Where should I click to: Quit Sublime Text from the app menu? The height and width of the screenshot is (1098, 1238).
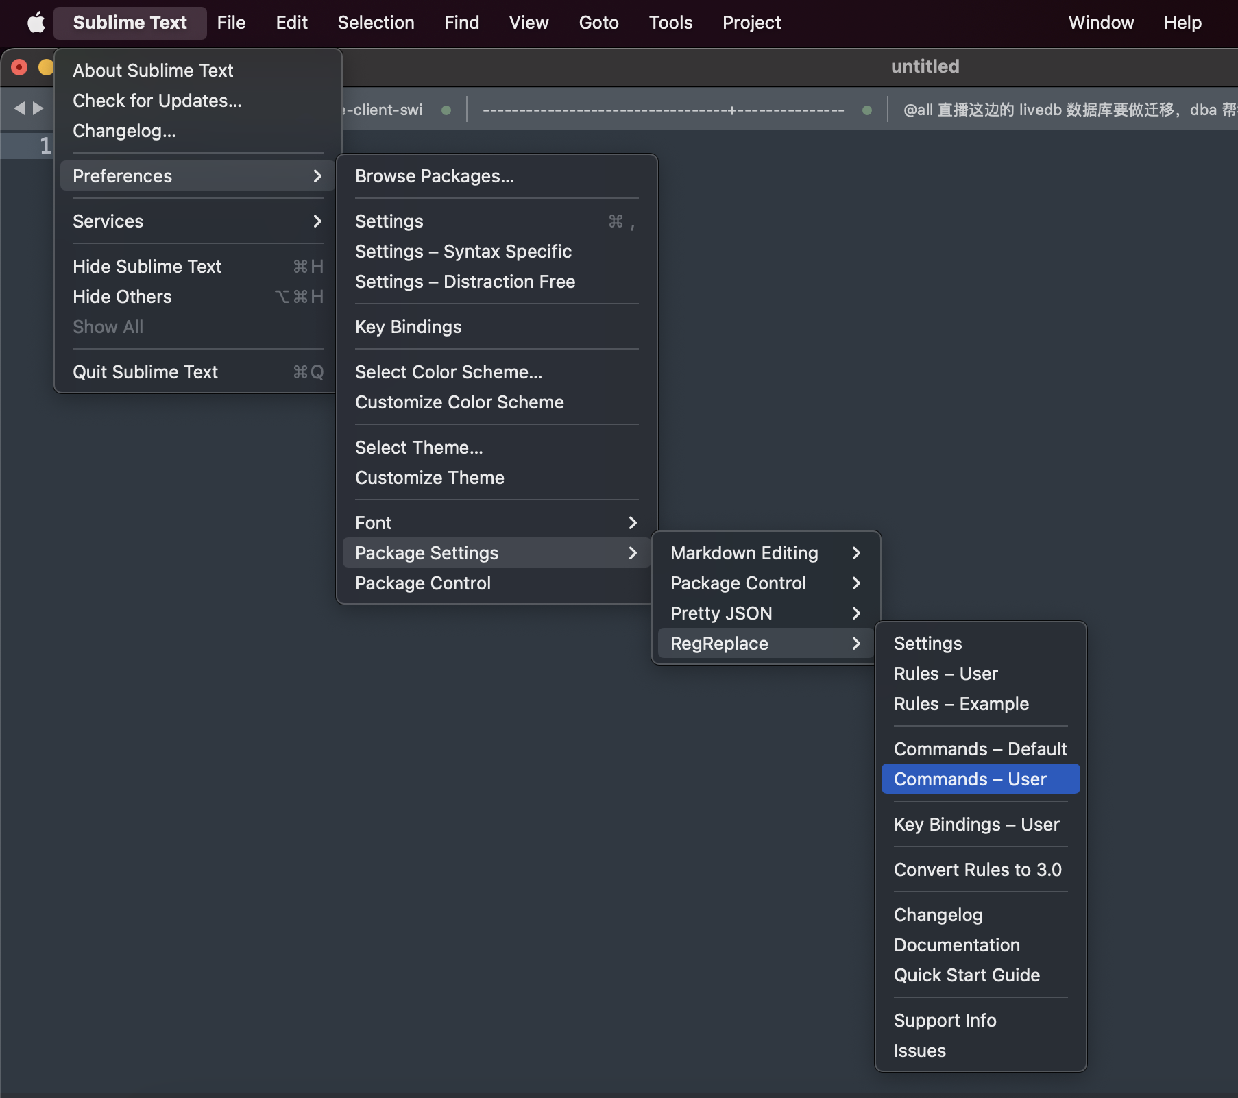point(145,372)
